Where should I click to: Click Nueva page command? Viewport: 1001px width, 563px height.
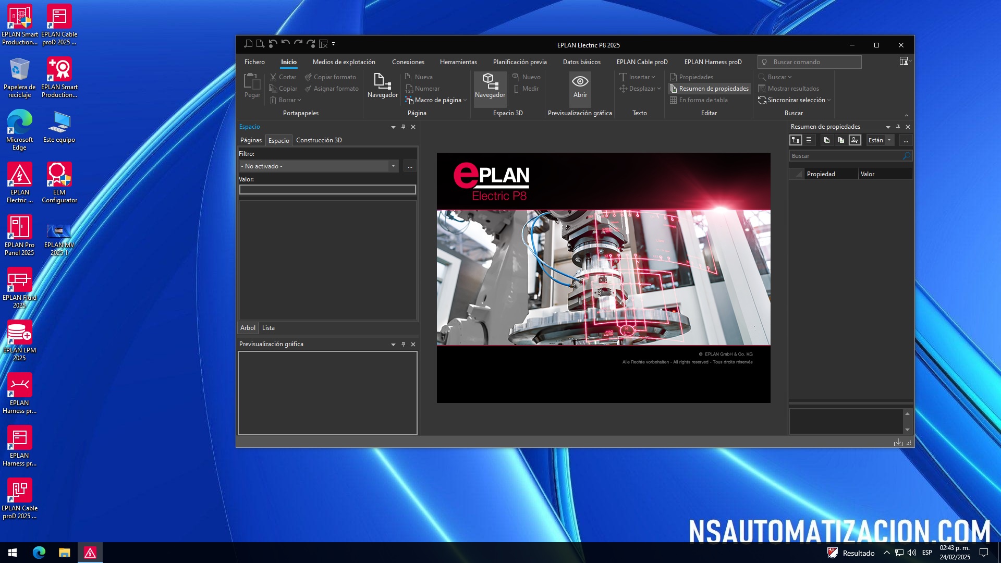[419, 77]
